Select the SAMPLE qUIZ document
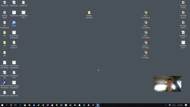Image resolution: width=190 pixels, height=107 pixels. (4, 94)
